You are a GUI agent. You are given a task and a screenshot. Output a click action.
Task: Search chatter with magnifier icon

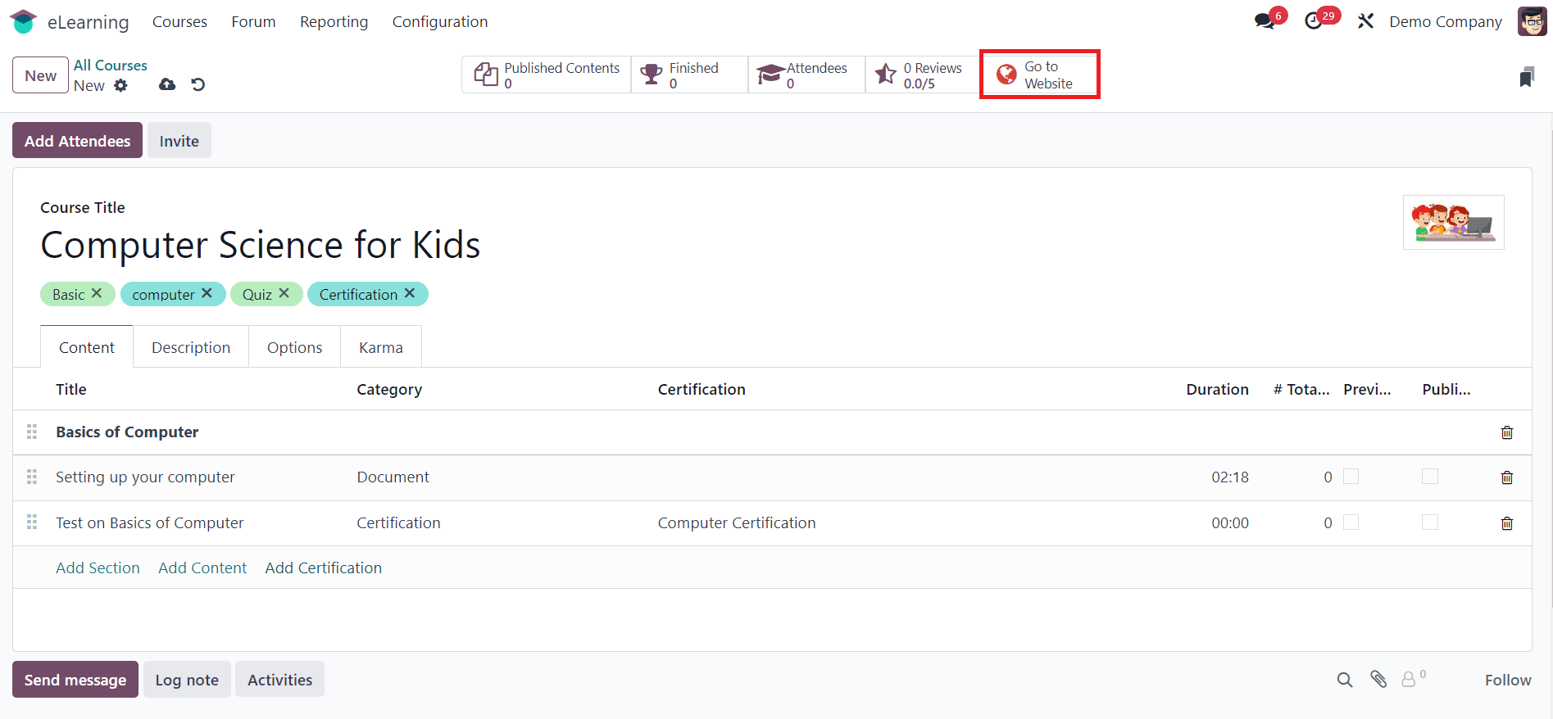[1344, 680]
